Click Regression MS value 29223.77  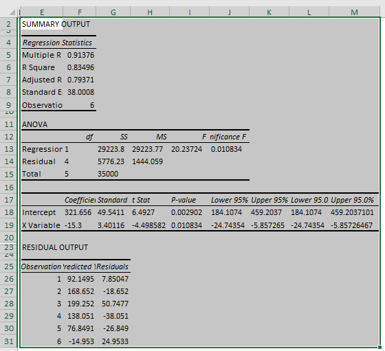pyautogui.click(x=147, y=149)
